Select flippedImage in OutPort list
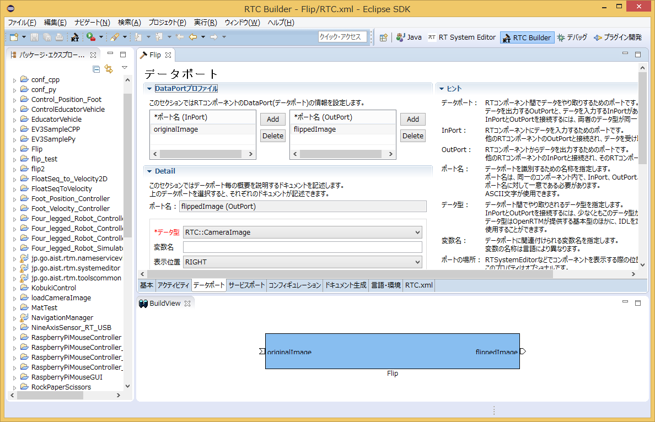Screen dimensions: 655x422 (x=342, y=129)
